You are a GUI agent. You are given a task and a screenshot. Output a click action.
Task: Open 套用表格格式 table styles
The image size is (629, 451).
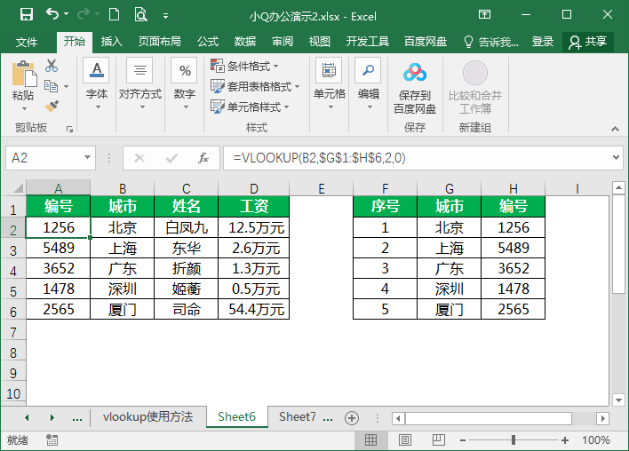255,86
